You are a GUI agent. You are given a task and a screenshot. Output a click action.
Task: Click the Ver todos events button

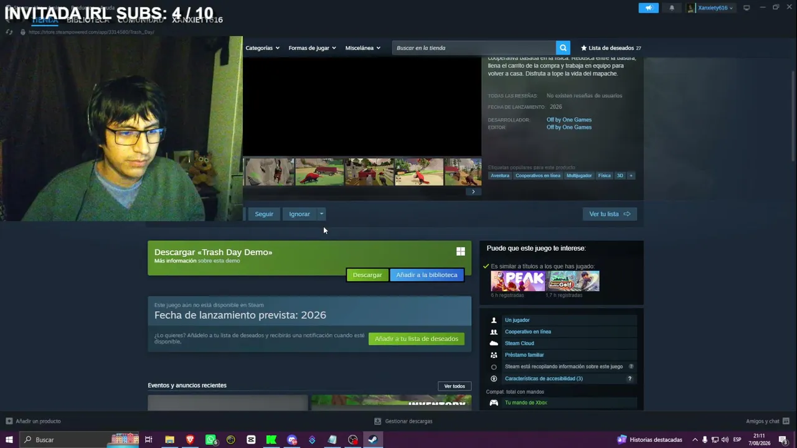coord(455,386)
